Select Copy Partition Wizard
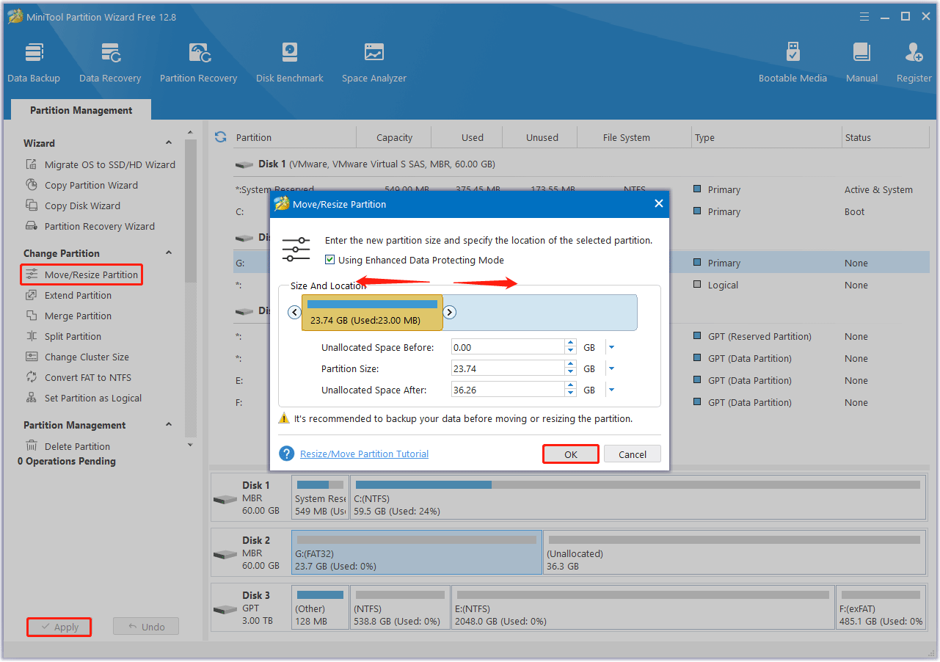The image size is (940, 662). tap(82, 185)
